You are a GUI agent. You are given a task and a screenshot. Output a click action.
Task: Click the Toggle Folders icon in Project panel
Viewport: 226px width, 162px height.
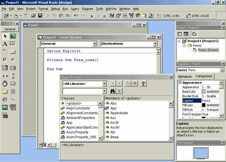point(194,34)
